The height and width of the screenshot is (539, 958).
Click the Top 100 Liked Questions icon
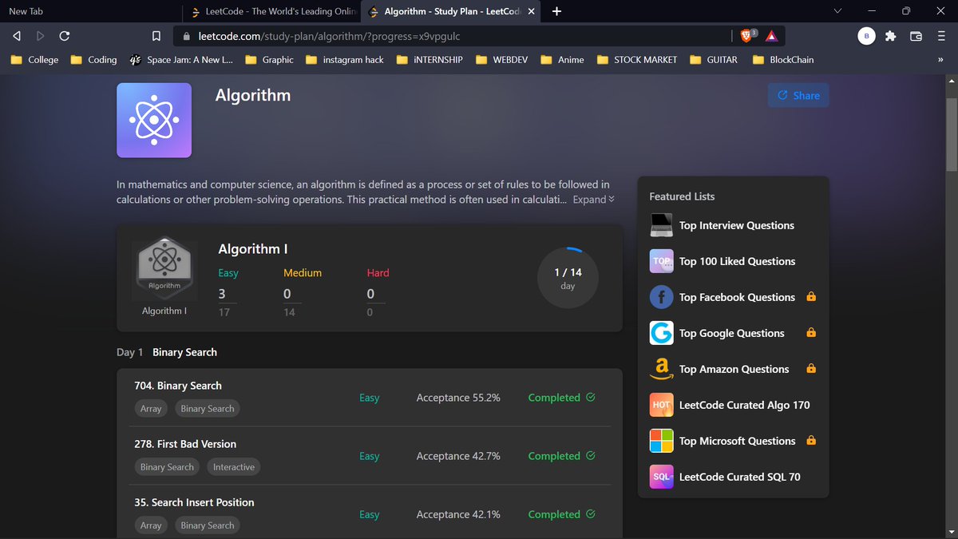tap(661, 261)
